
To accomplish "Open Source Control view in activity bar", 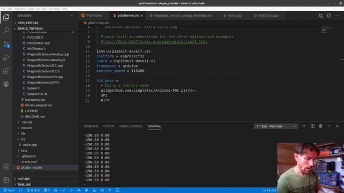I will tap(6, 44).
